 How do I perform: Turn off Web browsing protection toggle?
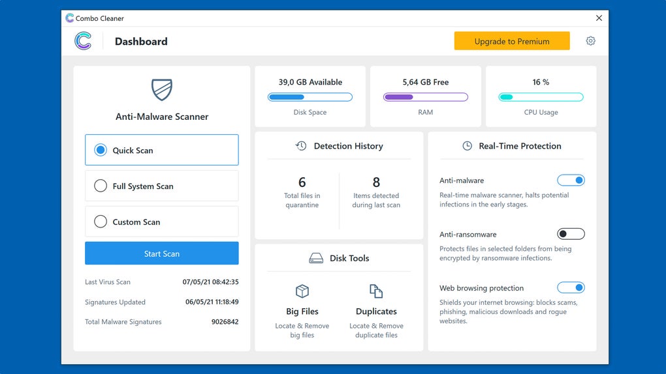[571, 287]
